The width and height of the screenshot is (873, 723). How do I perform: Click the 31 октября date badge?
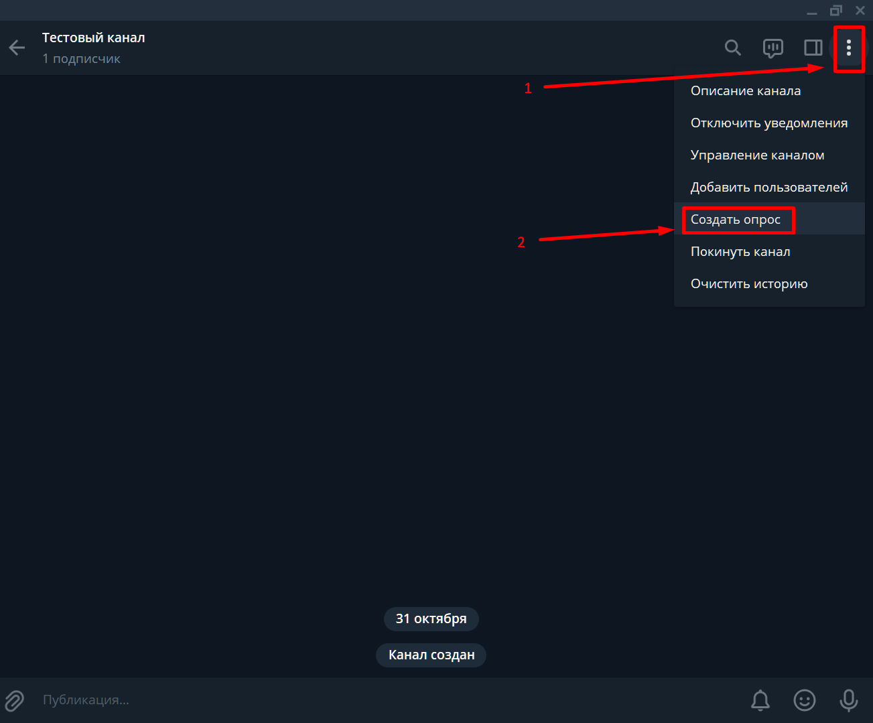(431, 619)
